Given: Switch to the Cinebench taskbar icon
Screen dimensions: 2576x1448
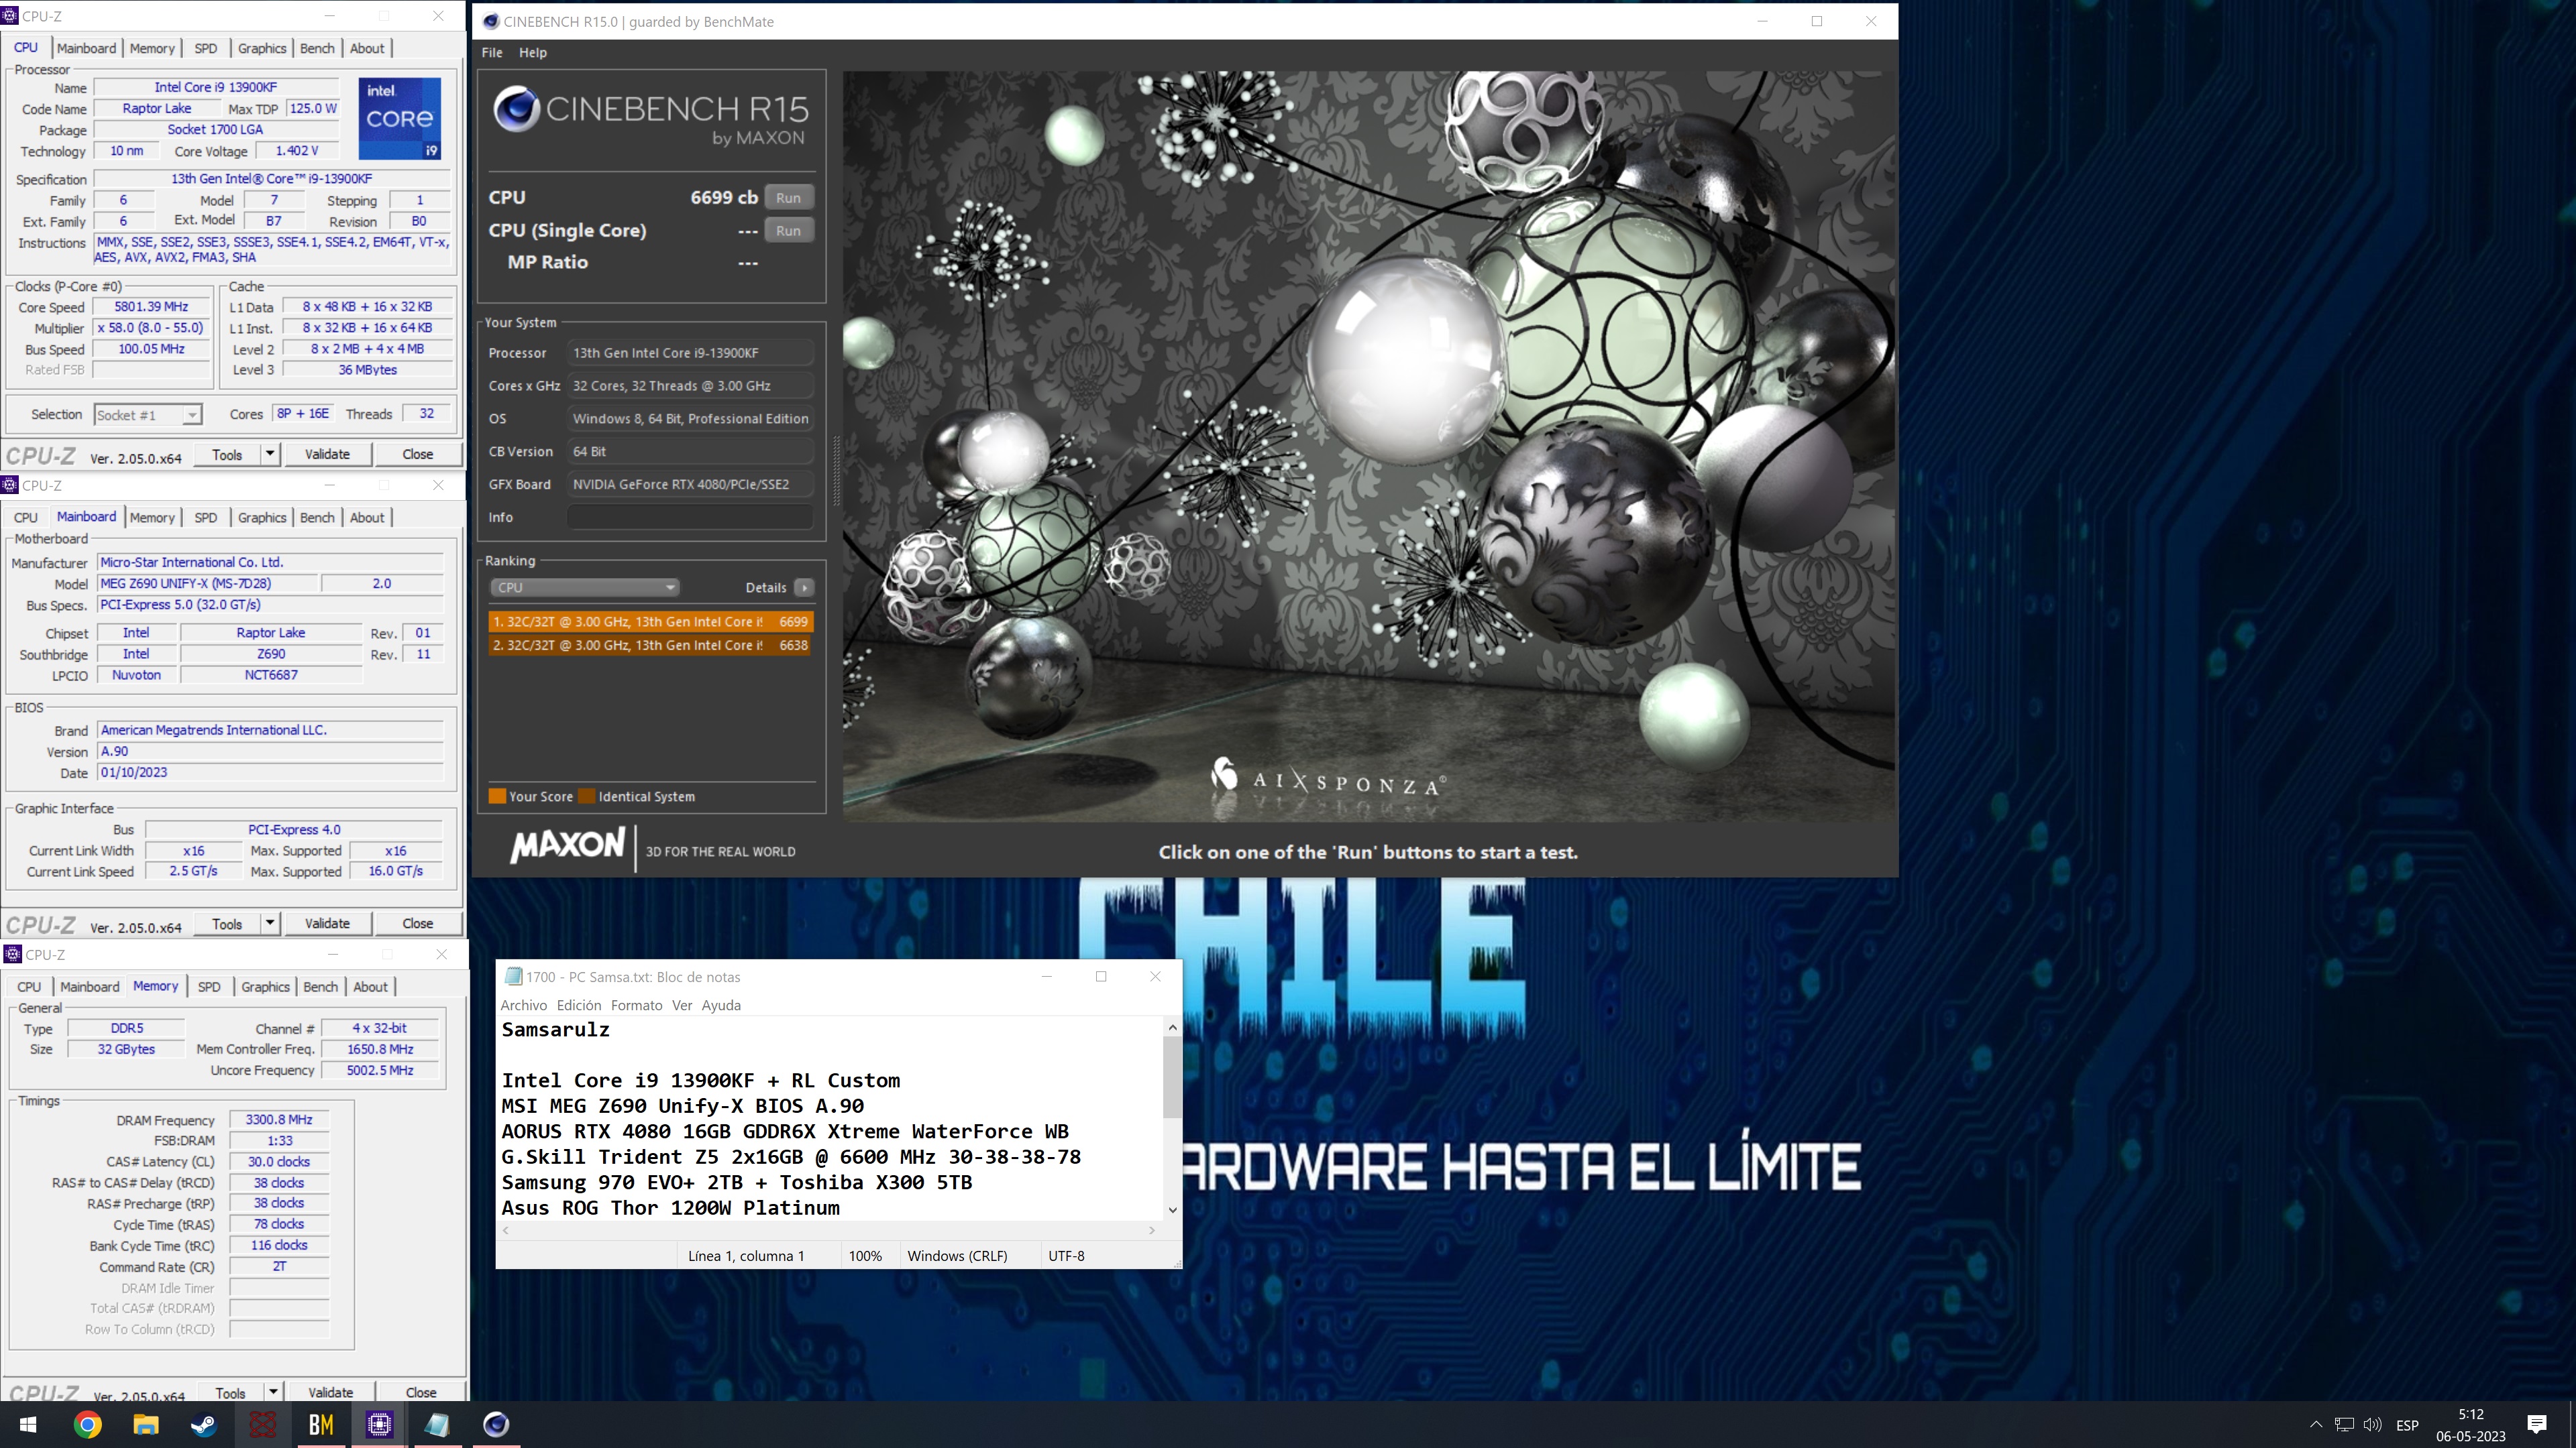Looking at the screenshot, I should pos(496,1424).
